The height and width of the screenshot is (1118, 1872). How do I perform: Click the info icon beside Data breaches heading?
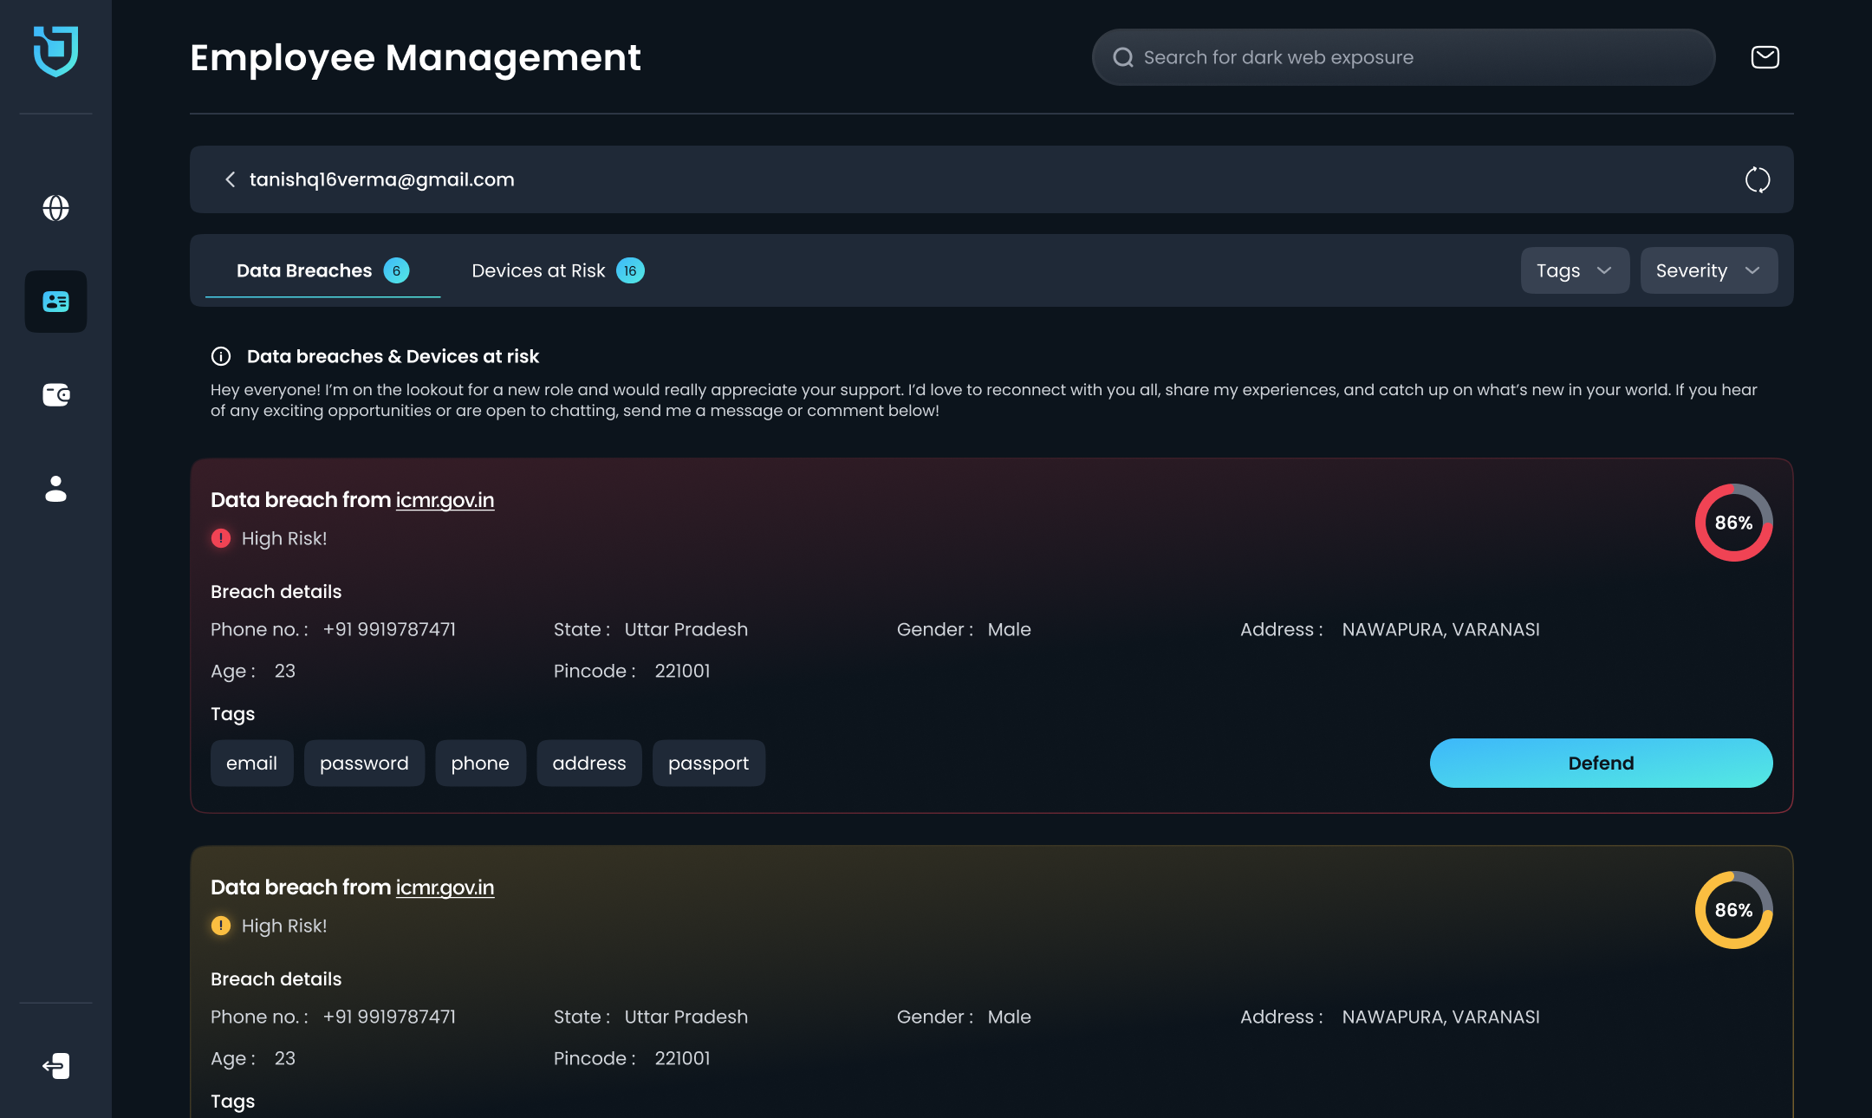click(x=221, y=356)
